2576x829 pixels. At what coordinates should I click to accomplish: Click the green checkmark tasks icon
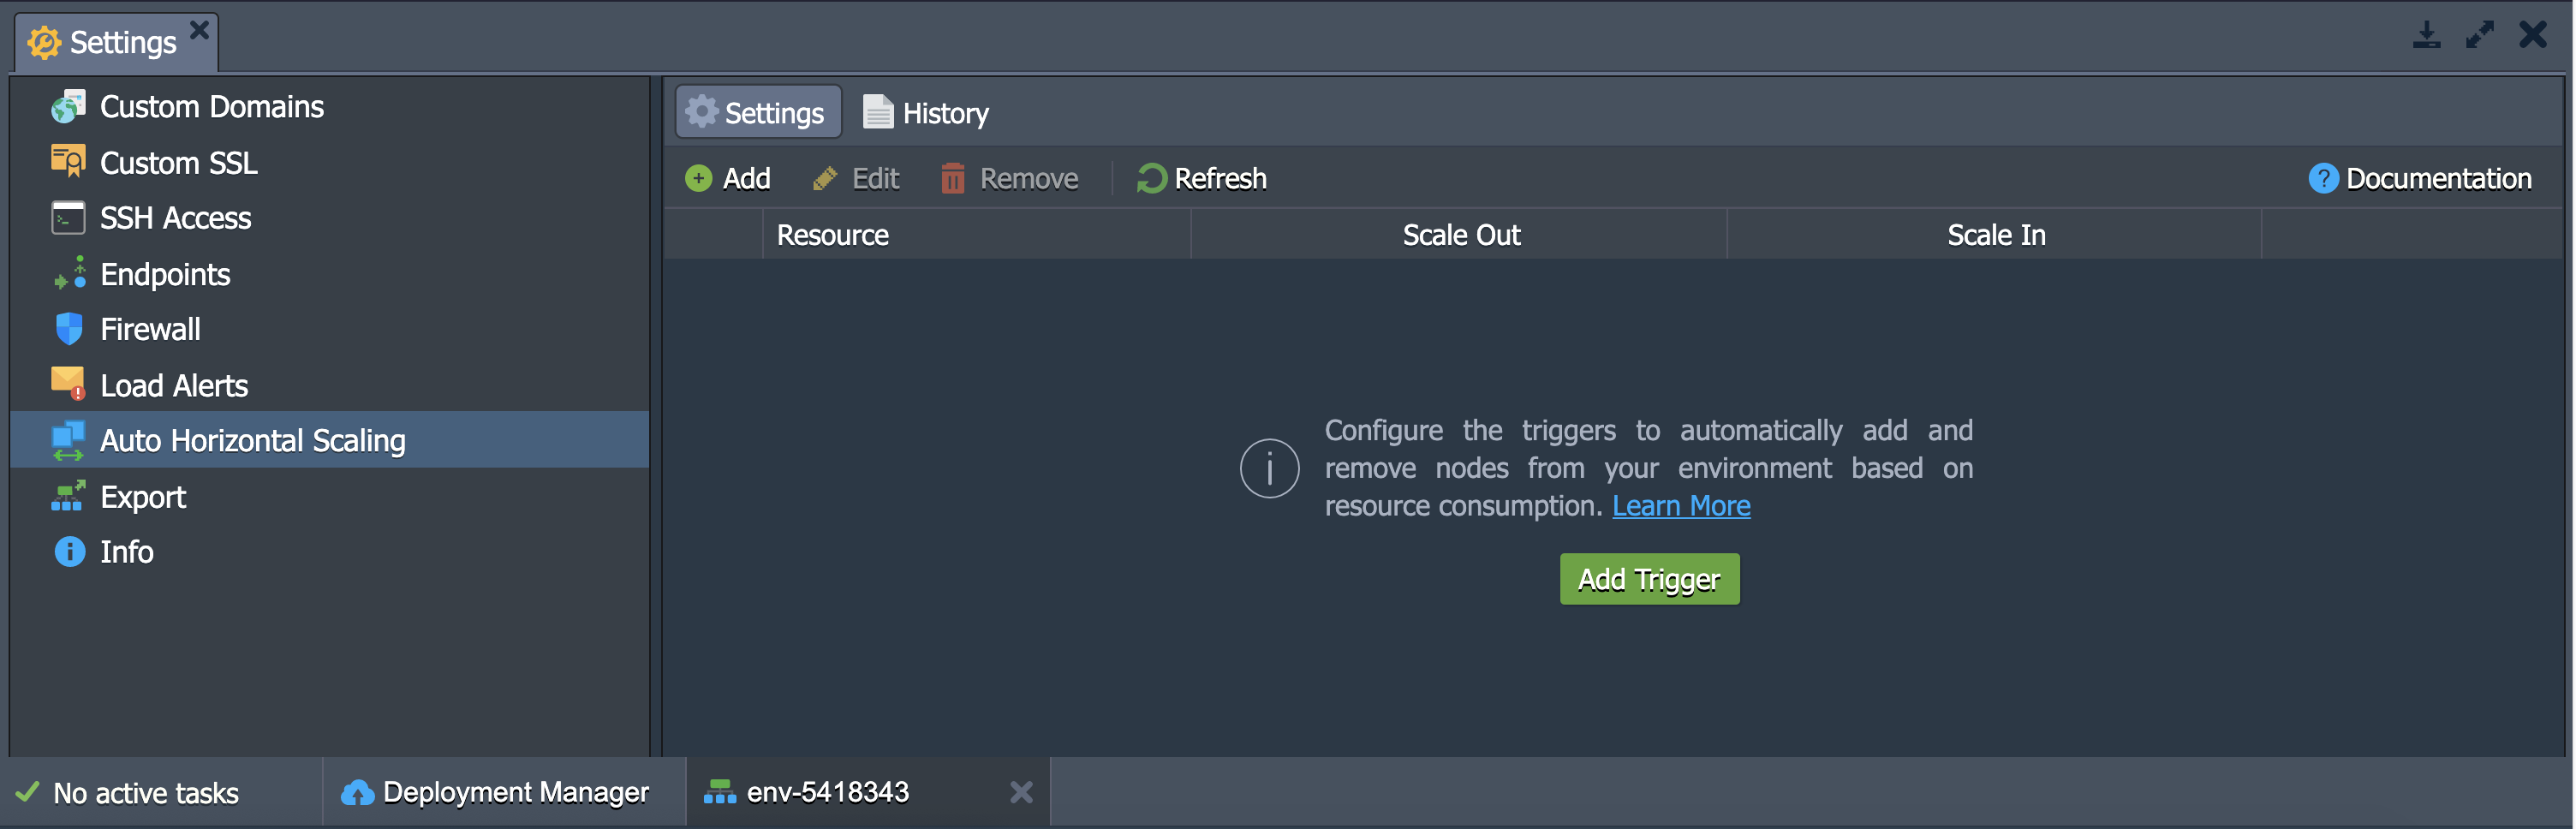tap(28, 792)
